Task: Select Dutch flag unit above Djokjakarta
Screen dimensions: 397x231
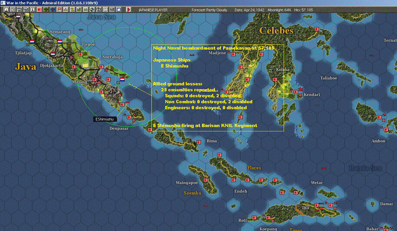Action: [x=53, y=54]
